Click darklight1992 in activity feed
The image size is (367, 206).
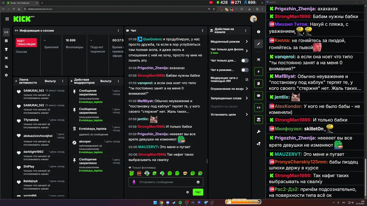34,152
